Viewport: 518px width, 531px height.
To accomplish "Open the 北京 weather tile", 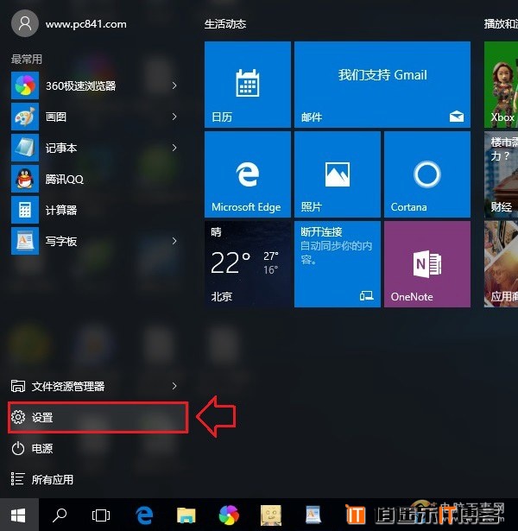I will coord(248,264).
